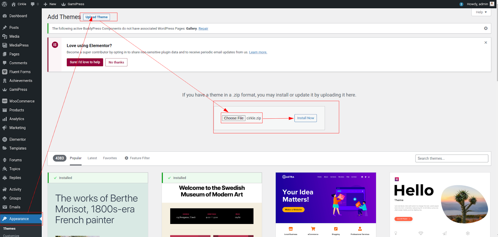Click the MediaPress sidebar icon
Image resolution: width=498 pixels, height=237 pixels.
(5, 45)
